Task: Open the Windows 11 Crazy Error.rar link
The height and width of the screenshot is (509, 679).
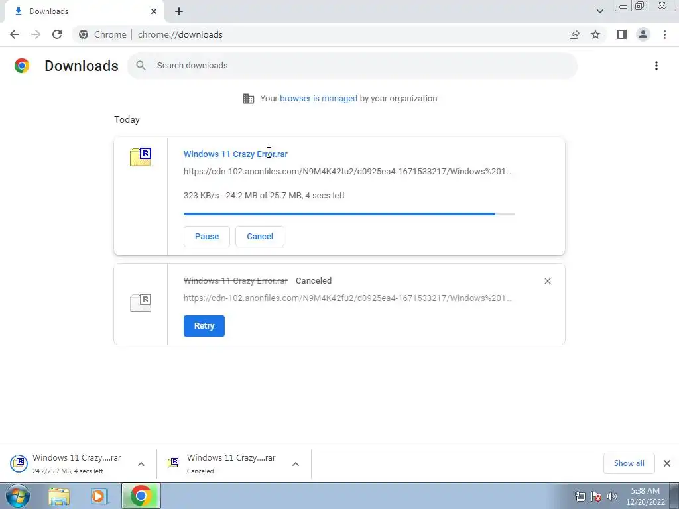Action: tap(235, 154)
